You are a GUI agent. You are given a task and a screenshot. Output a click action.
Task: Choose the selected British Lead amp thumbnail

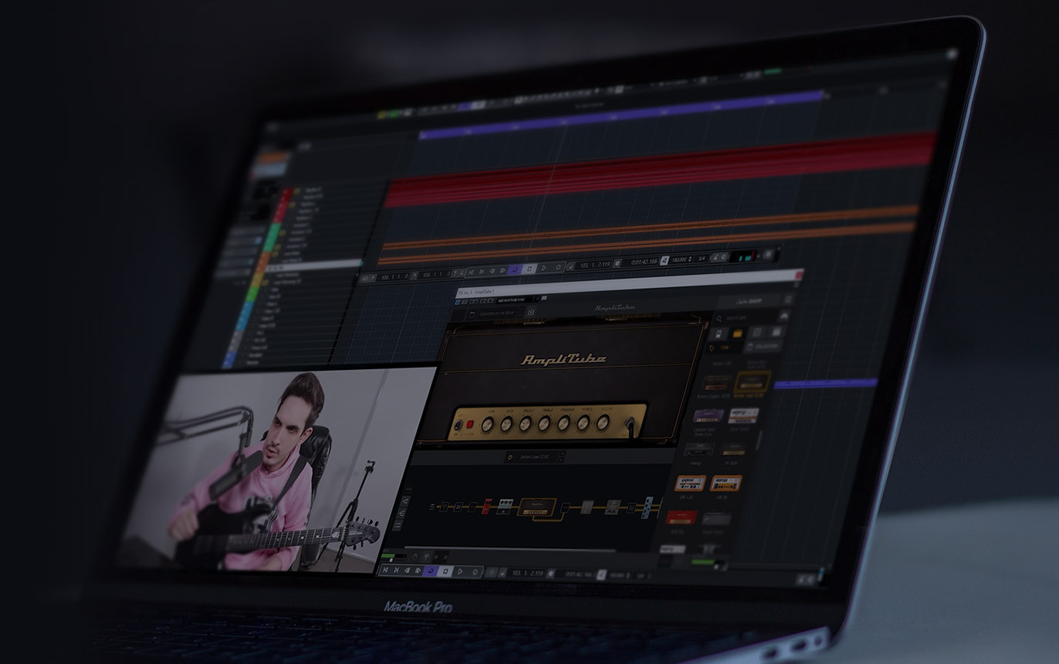click(x=753, y=382)
